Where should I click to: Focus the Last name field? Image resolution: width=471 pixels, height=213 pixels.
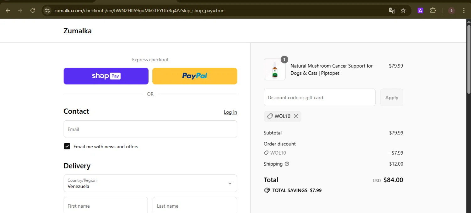[195, 205]
